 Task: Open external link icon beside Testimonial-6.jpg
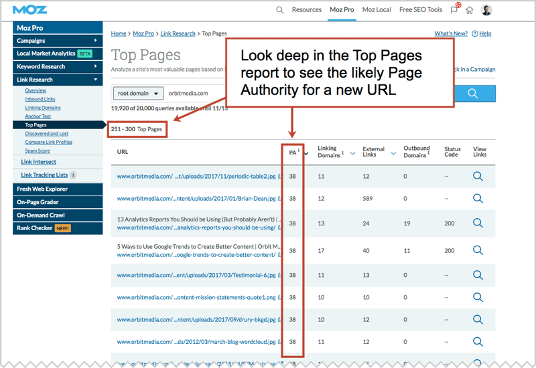280,275
